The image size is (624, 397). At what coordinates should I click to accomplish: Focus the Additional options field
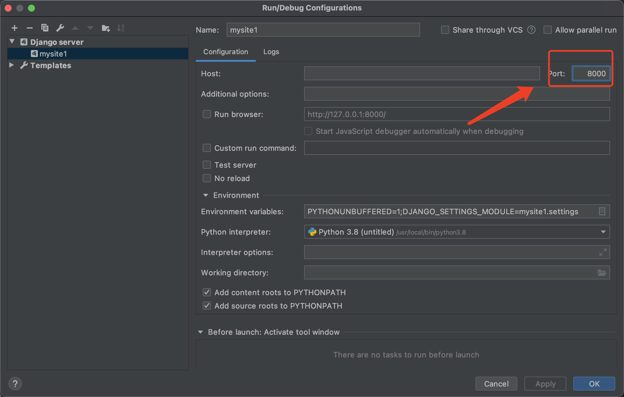pos(457,94)
